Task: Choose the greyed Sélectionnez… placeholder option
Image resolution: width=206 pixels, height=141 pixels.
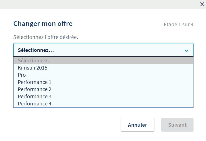Action: click(x=103, y=60)
